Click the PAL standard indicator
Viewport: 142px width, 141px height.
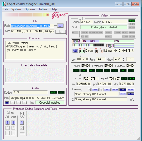tap(123, 70)
